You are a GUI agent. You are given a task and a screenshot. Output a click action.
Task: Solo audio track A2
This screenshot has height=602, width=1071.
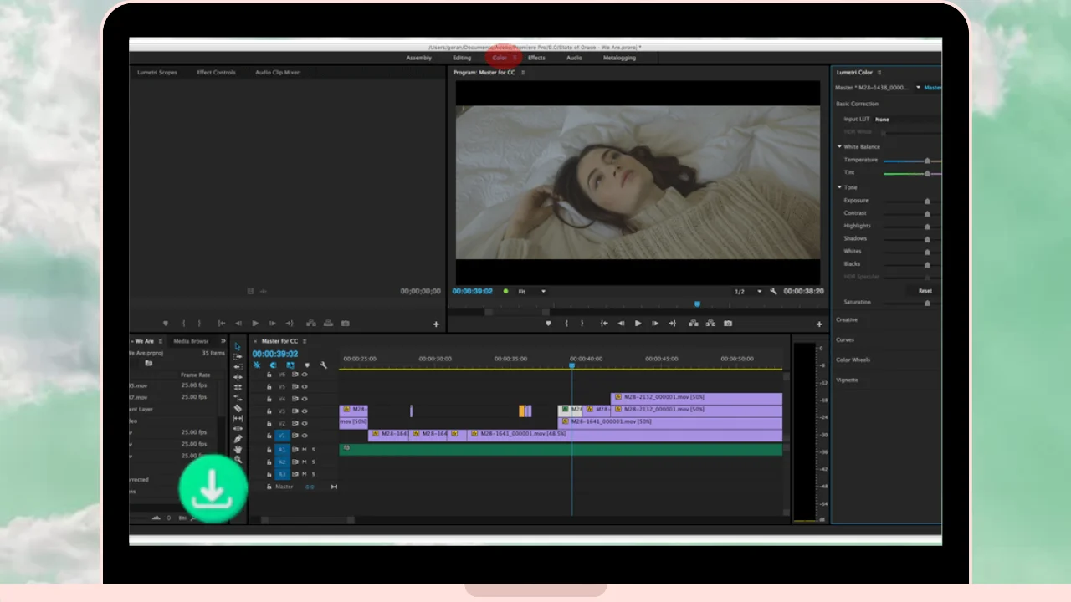(x=314, y=462)
